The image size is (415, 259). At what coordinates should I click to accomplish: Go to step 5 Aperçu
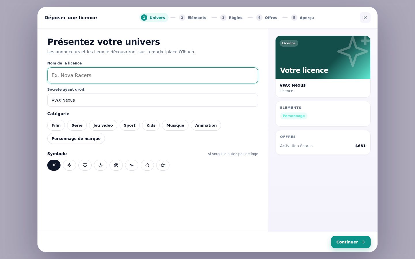[303, 18]
